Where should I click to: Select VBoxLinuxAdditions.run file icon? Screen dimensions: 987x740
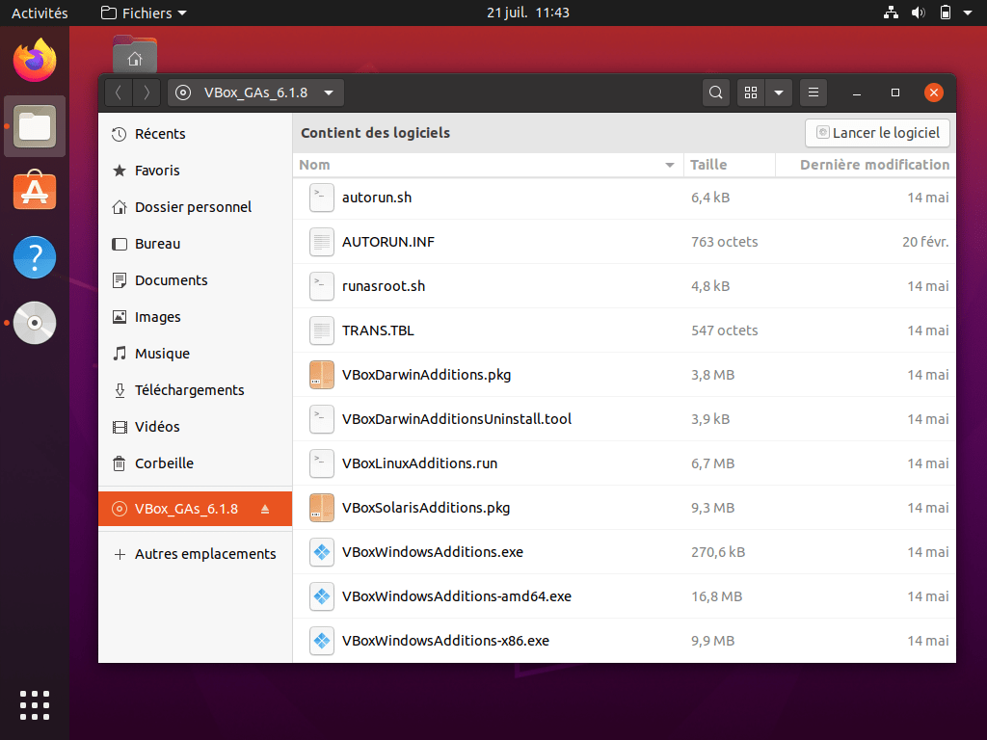pos(322,463)
